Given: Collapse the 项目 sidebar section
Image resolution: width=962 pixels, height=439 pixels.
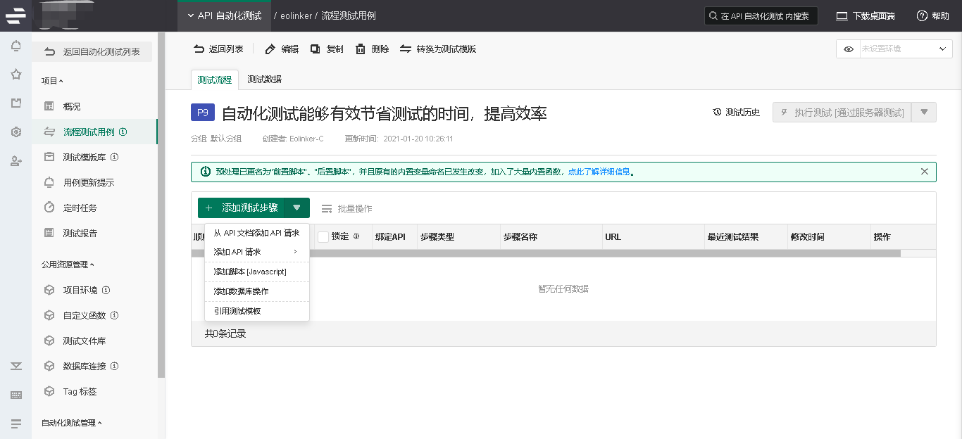Looking at the screenshot, I should pyautogui.click(x=52, y=81).
